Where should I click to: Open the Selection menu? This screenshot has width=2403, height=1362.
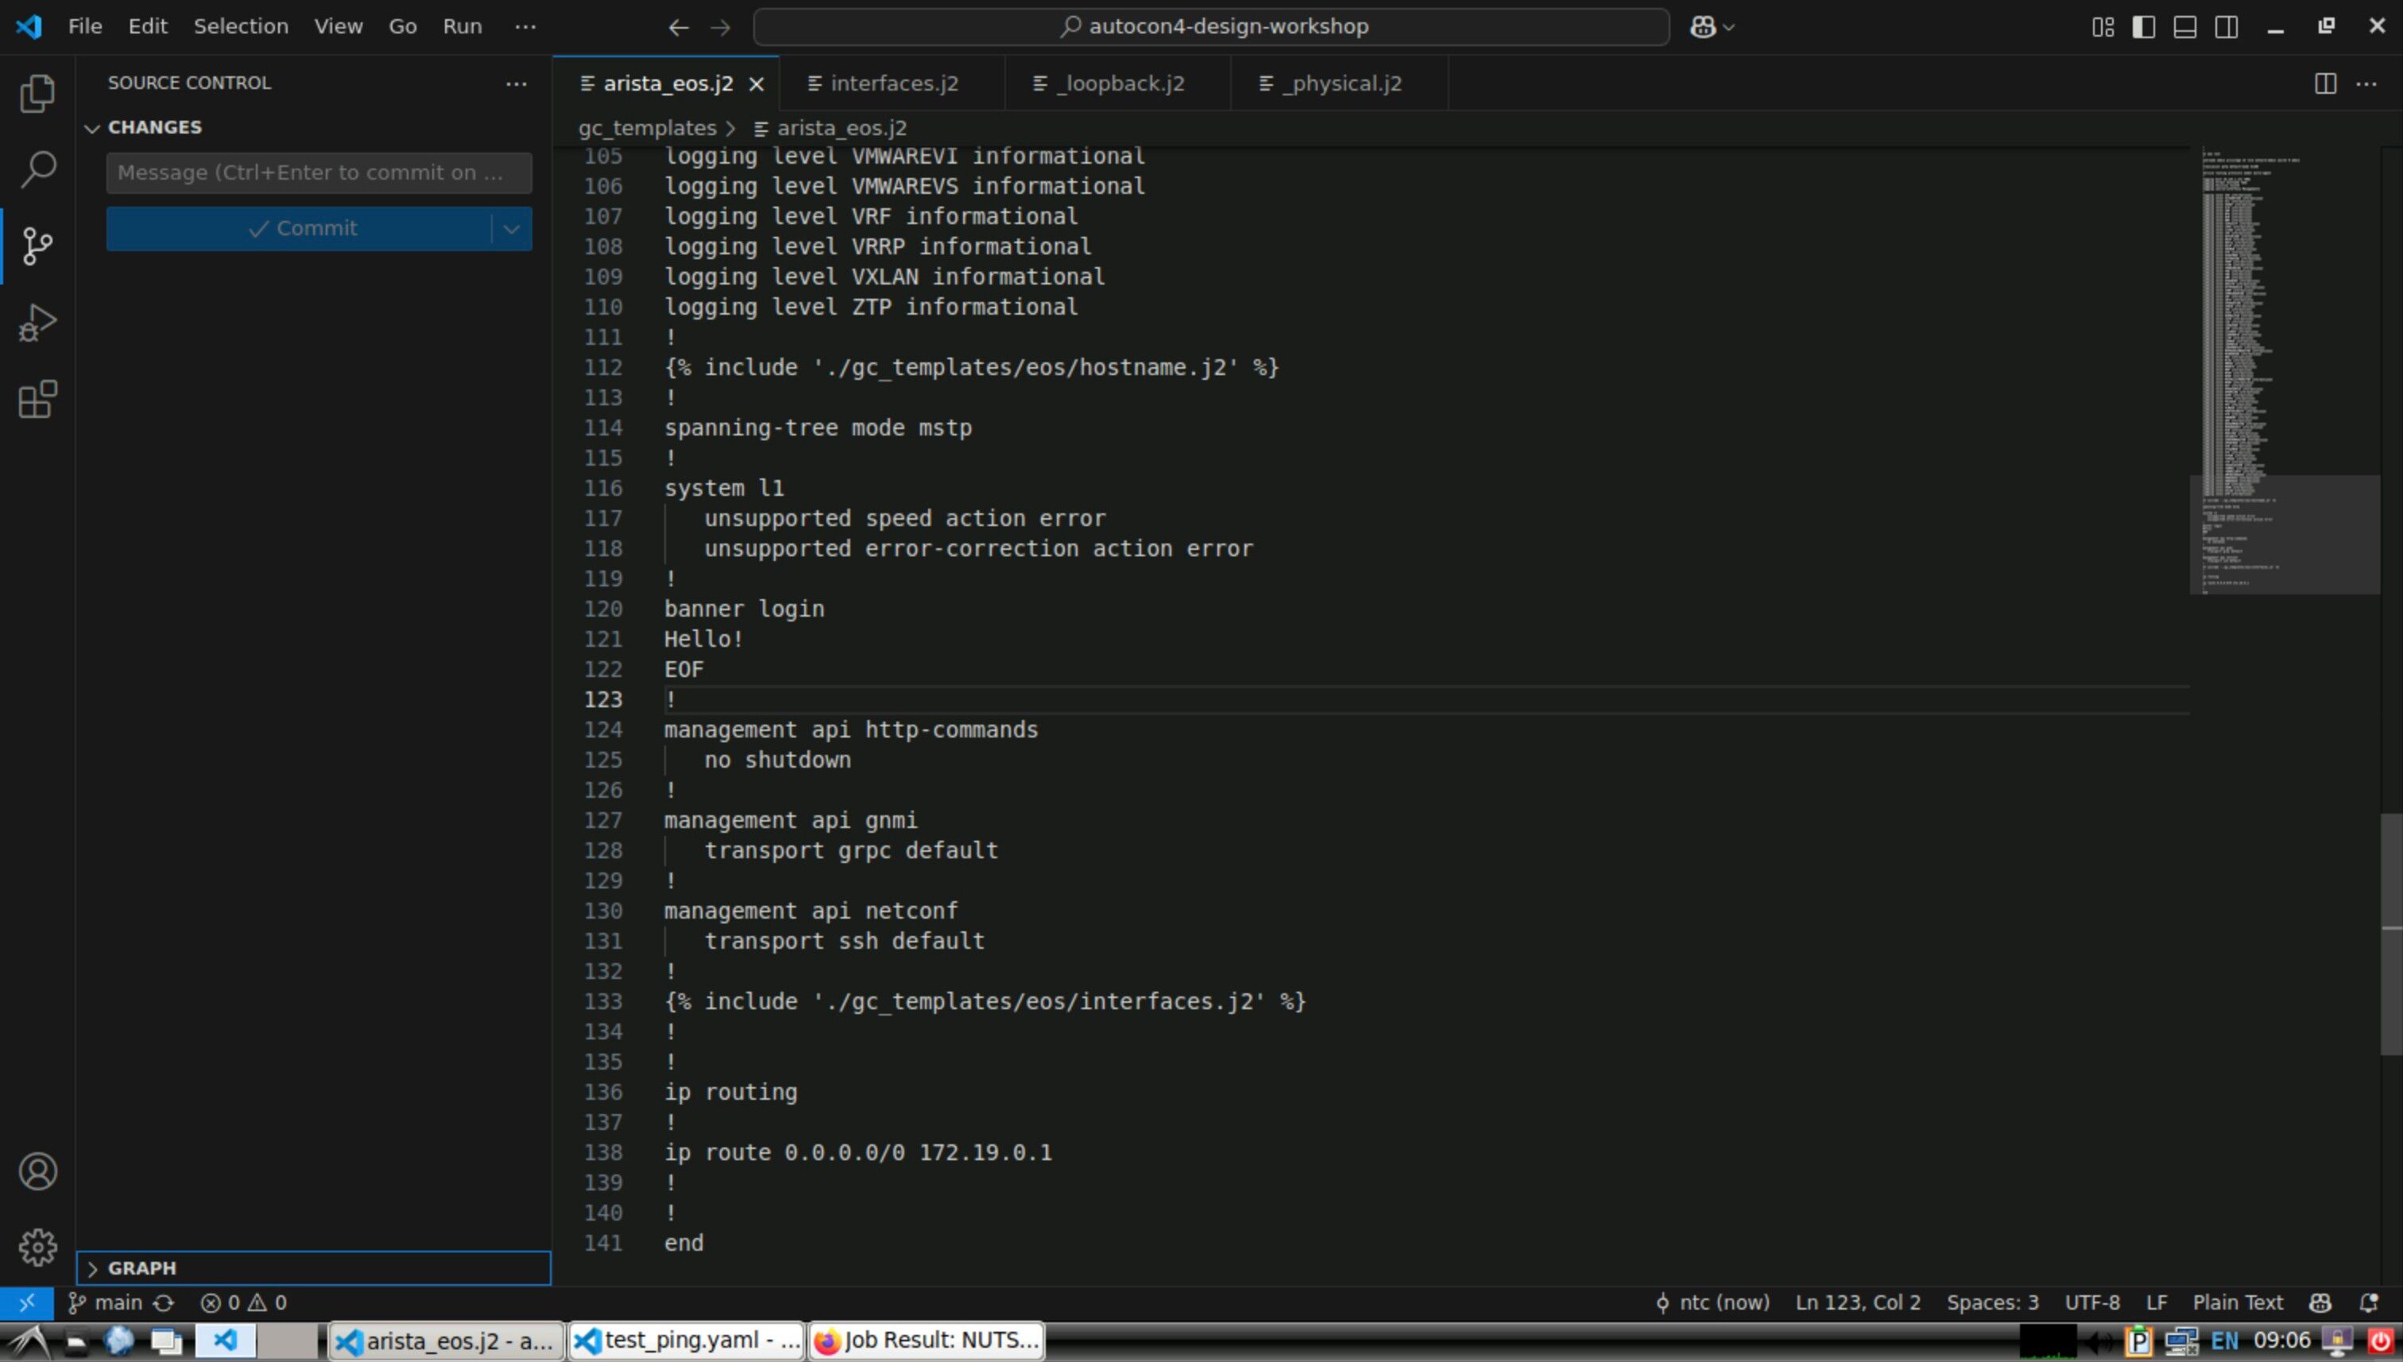pyautogui.click(x=241, y=26)
